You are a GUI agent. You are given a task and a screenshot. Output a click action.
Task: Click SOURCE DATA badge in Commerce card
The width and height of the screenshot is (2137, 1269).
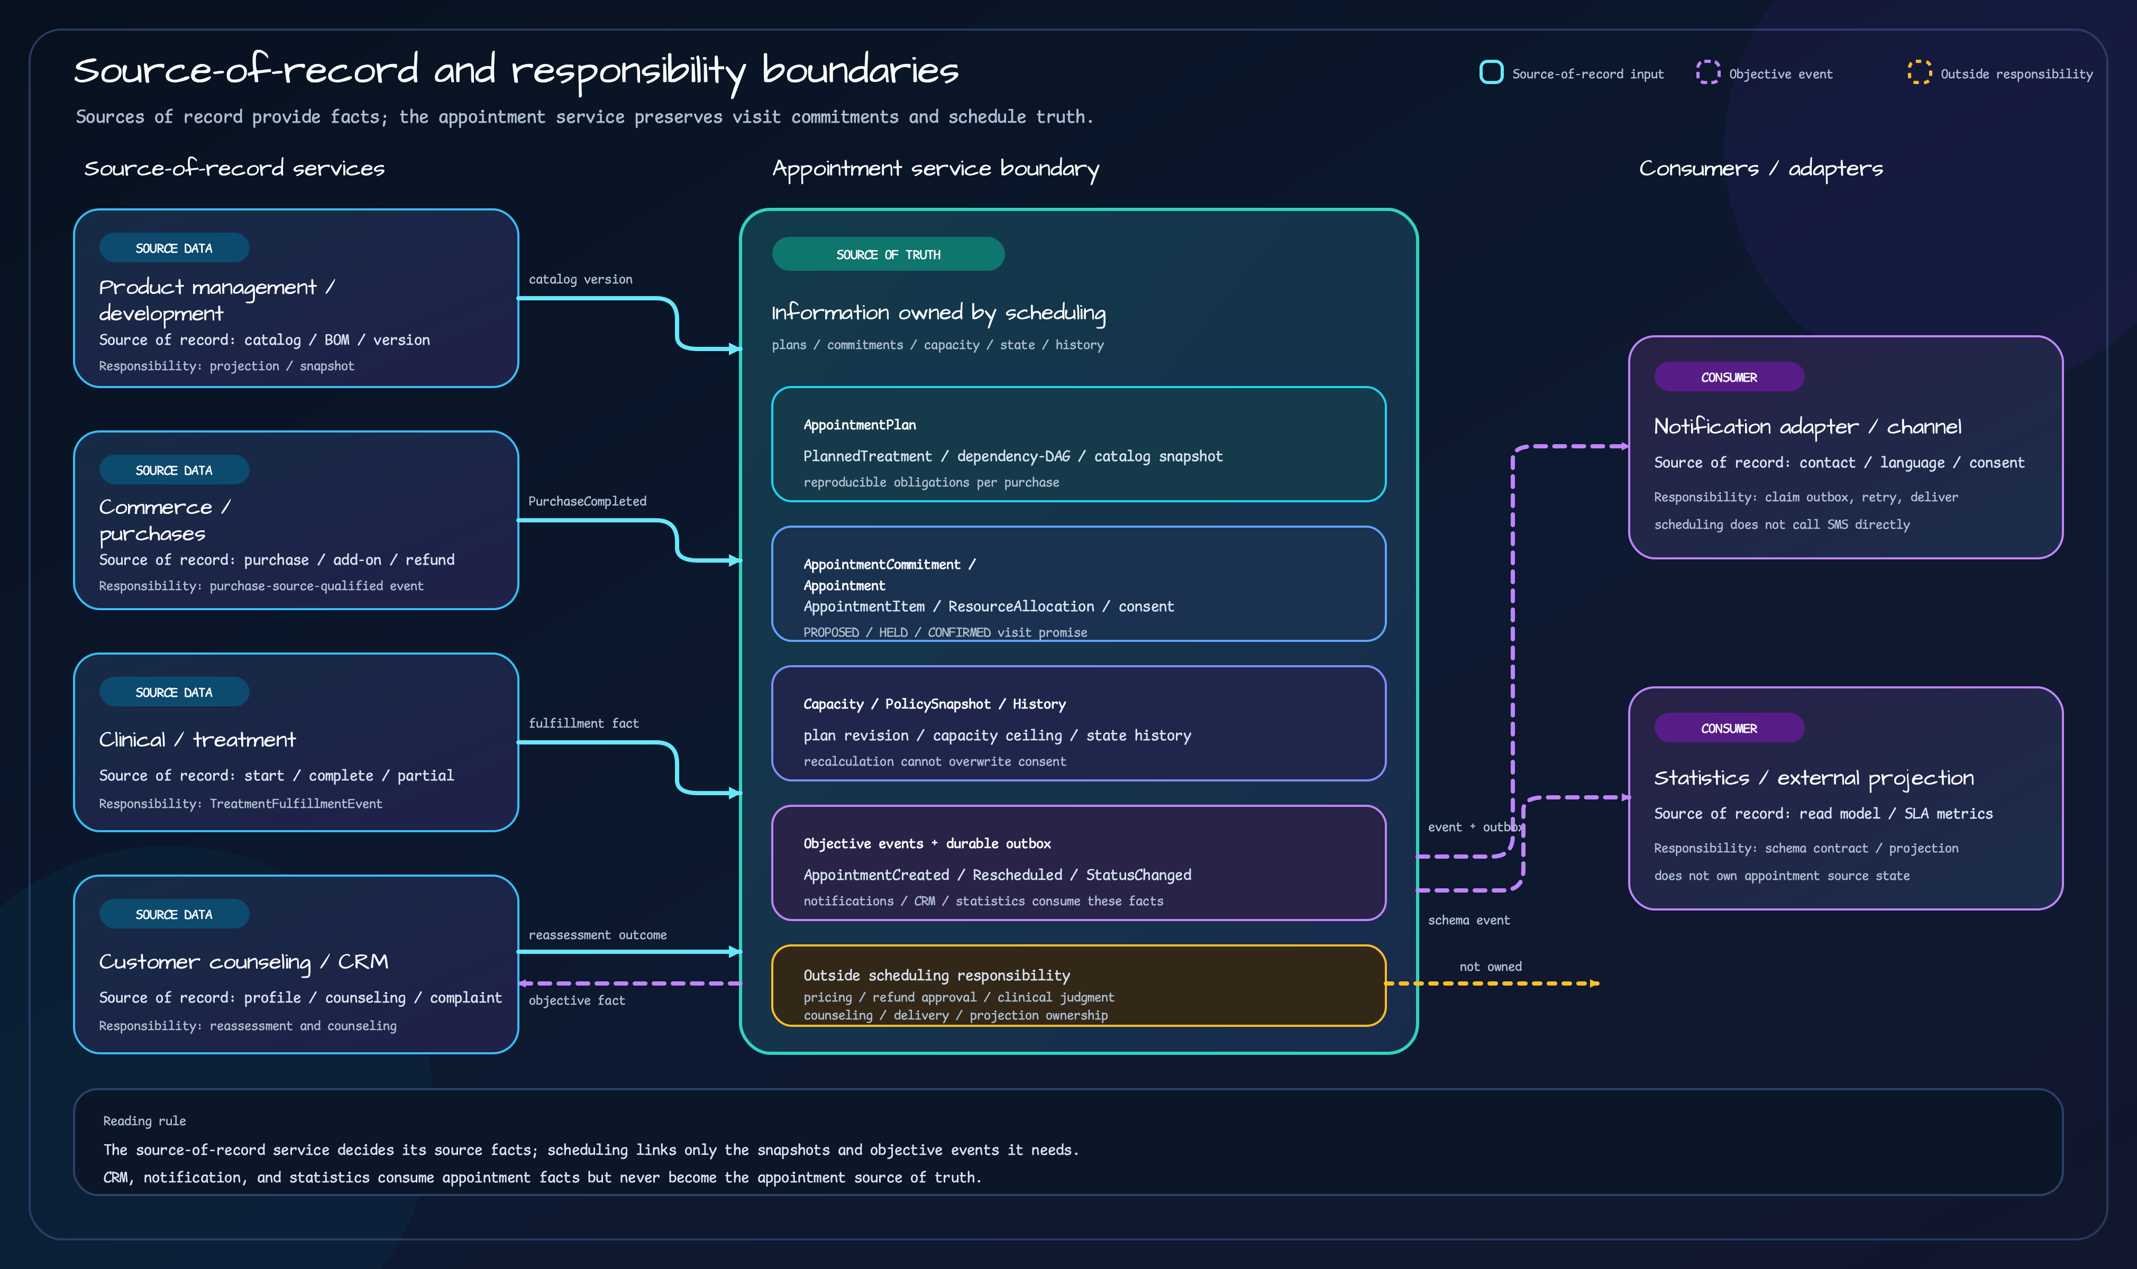coord(173,470)
